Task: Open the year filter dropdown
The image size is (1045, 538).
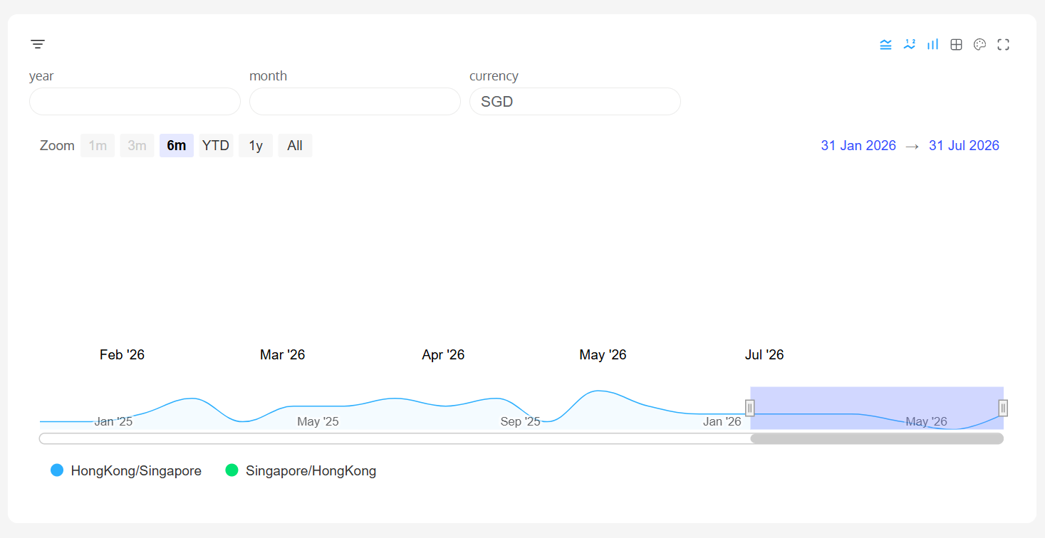Action: [135, 102]
